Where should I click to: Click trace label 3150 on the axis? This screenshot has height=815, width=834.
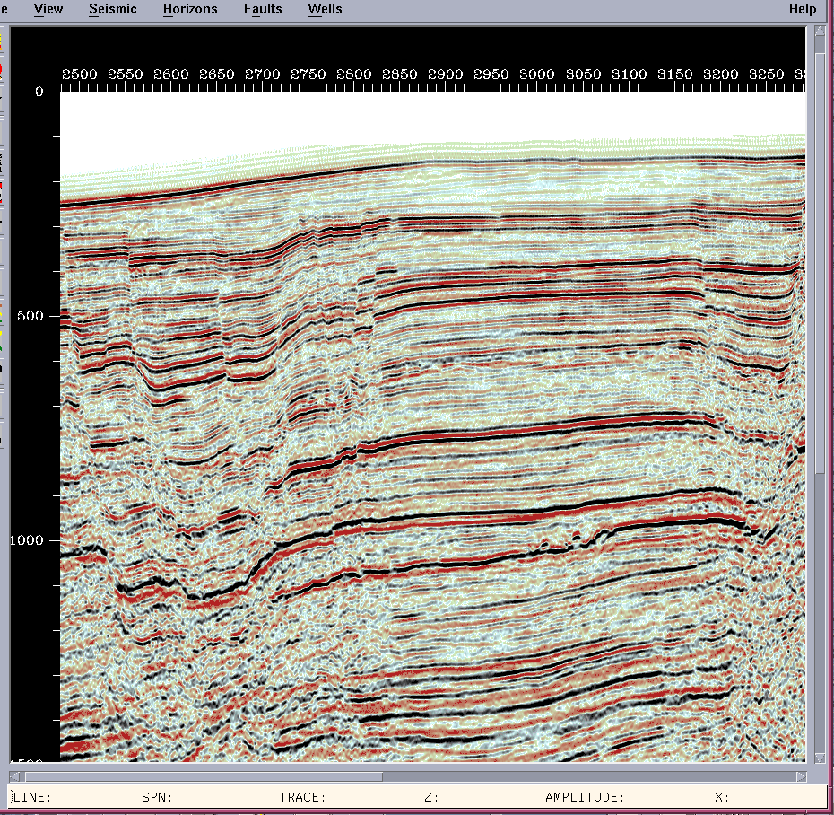674,74
